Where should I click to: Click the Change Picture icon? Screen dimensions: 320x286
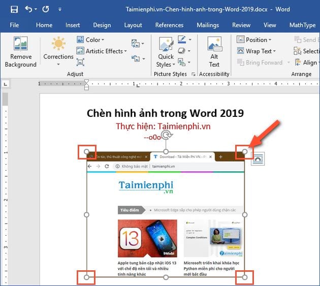click(136, 43)
